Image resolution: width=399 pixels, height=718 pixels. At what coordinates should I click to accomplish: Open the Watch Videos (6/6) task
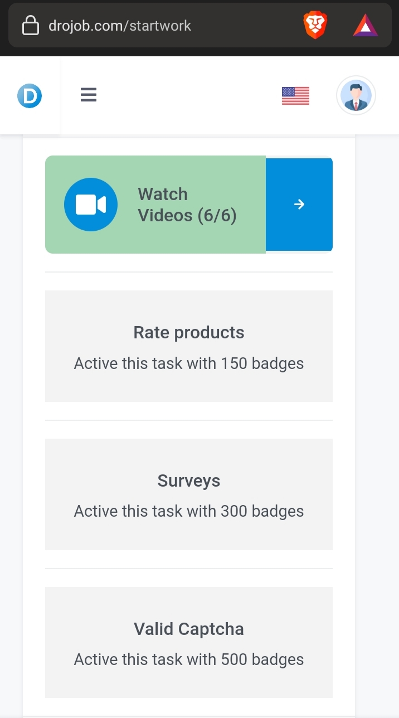point(187,205)
